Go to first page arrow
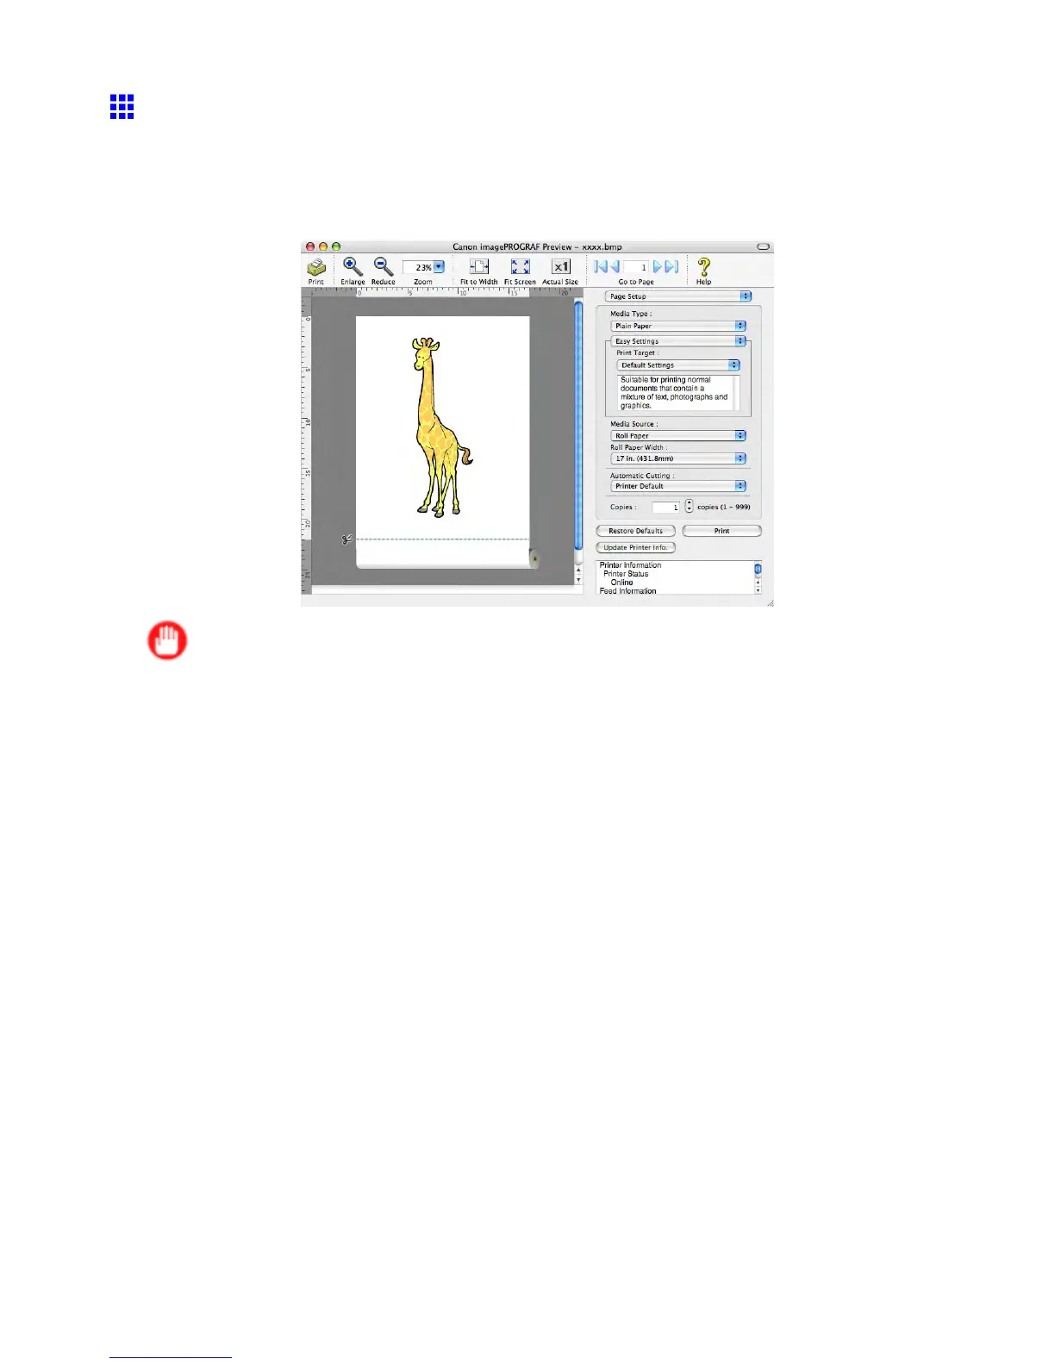Viewport: 1055px width, 1365px height. (x=601, y=267)
